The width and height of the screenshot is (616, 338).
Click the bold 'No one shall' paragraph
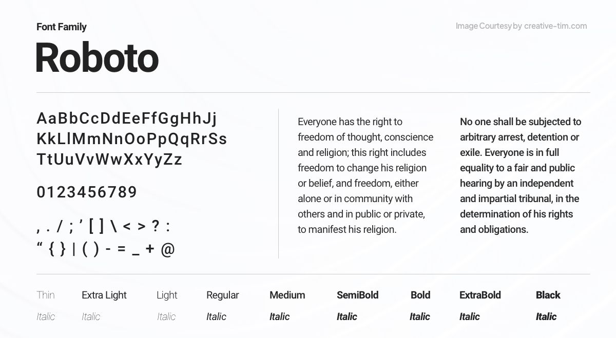(x=519, y=175)
